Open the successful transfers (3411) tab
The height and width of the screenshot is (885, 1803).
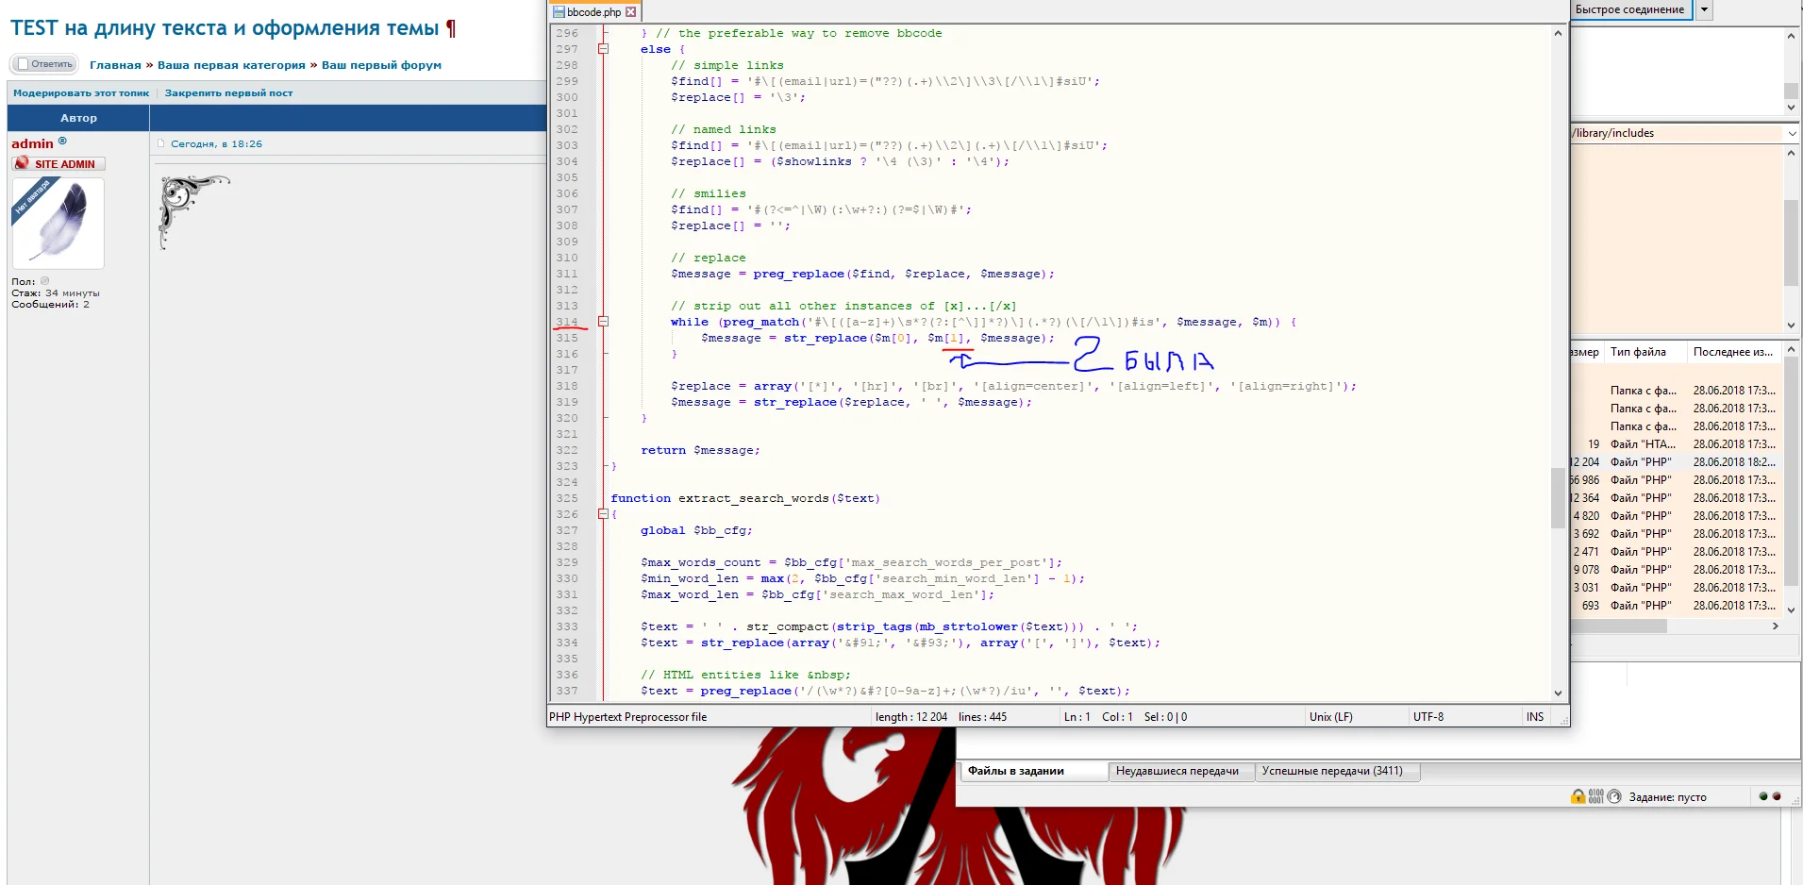[x=1332, y=771]
